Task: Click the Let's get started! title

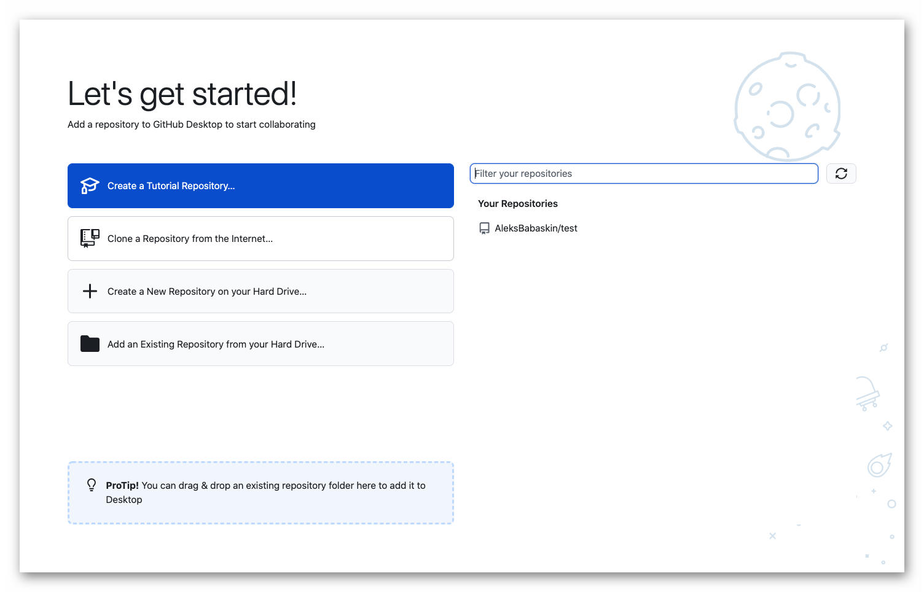Action: point(182,94)
